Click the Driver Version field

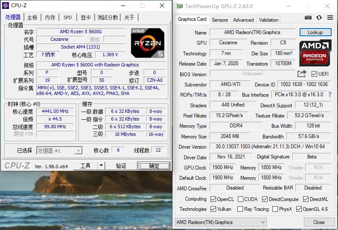(270, 147)
